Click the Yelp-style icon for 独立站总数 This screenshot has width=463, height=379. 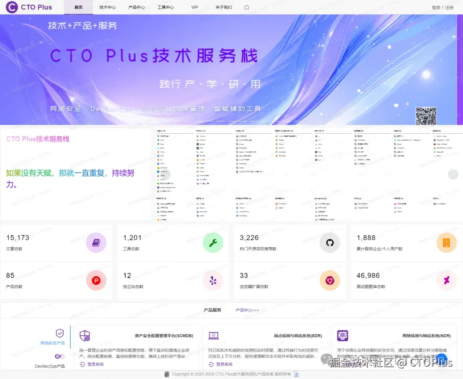coord(213,280)
